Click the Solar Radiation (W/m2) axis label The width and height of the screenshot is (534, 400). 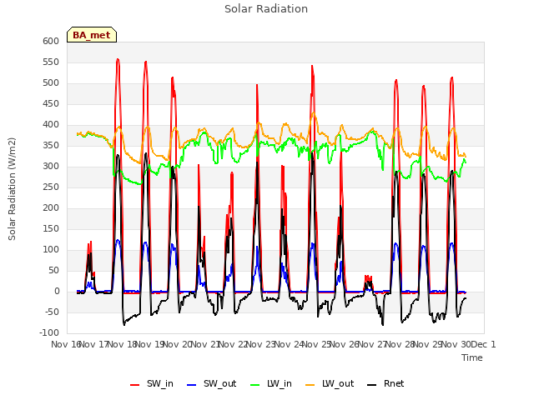tap(12, 189)
